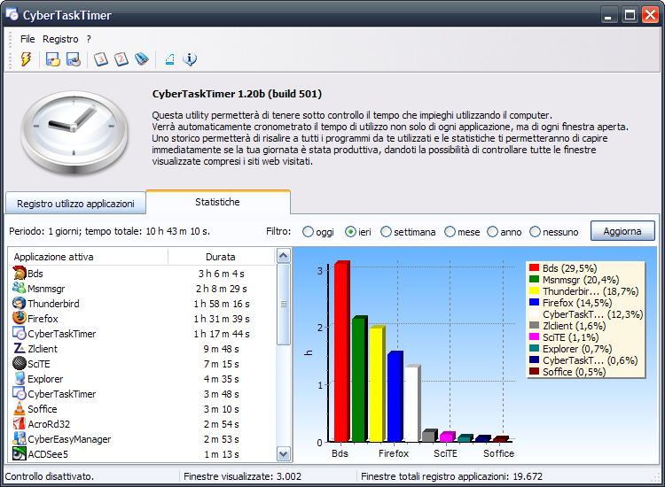Click the Thunderbird application icon

[20, 303]
